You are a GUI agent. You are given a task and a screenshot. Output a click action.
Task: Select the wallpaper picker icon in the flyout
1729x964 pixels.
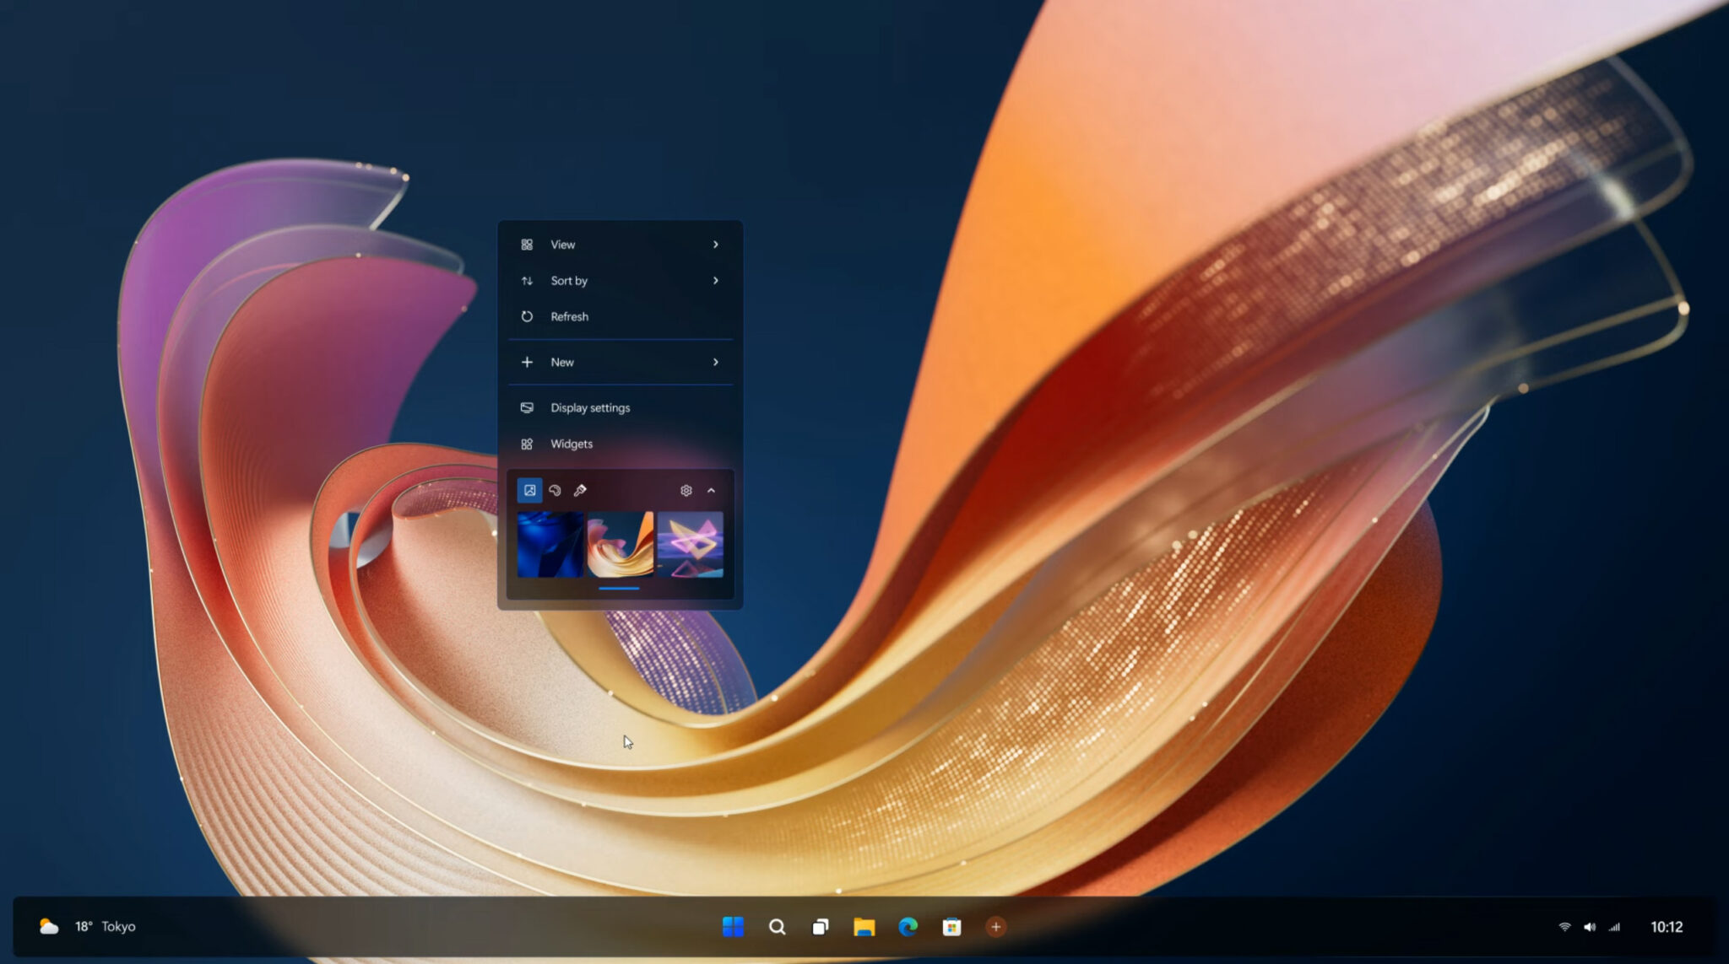click(530, 490)
